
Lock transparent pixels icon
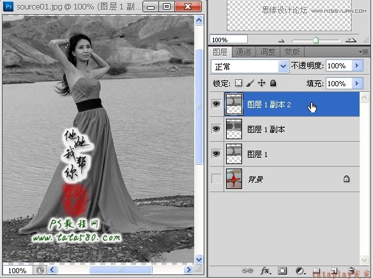(238, 83)
